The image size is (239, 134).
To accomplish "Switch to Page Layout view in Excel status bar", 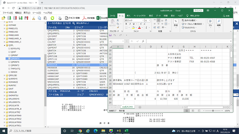I will [x=193, y=111].
